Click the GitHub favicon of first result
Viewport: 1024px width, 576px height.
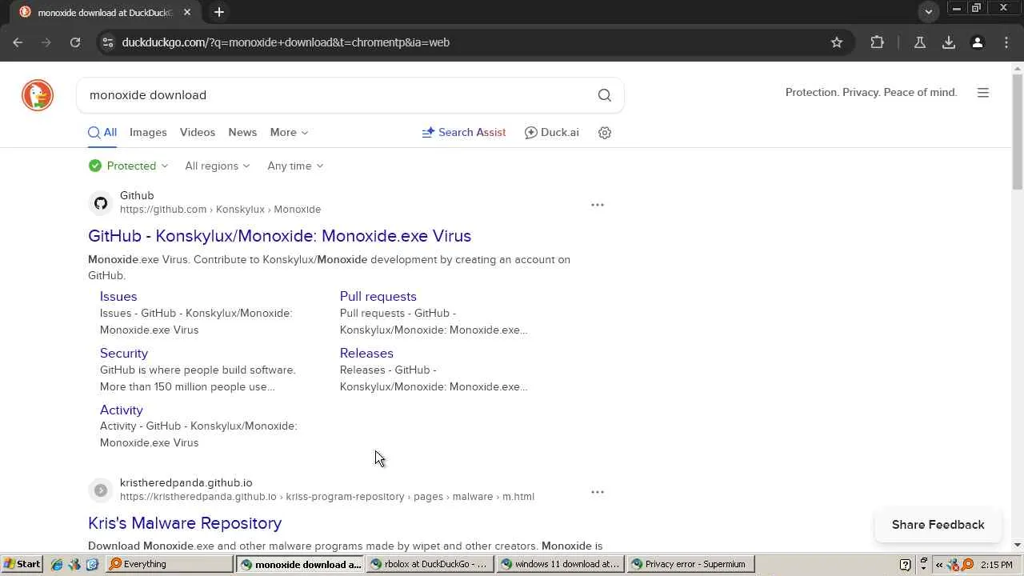click(101, 203)
